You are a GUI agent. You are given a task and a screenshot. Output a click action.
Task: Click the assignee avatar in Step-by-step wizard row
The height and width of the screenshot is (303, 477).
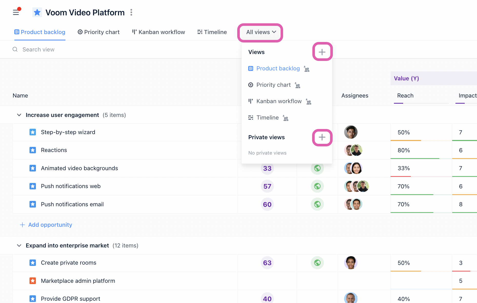(x=351, y=132)
